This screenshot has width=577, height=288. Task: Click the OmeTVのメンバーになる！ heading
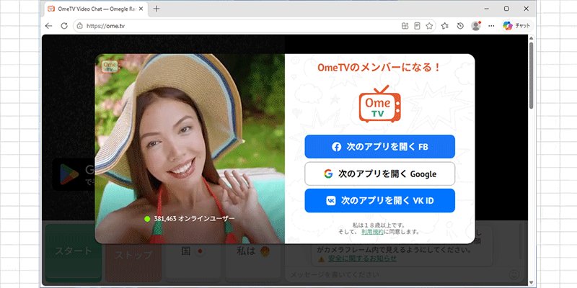[379, 68]
